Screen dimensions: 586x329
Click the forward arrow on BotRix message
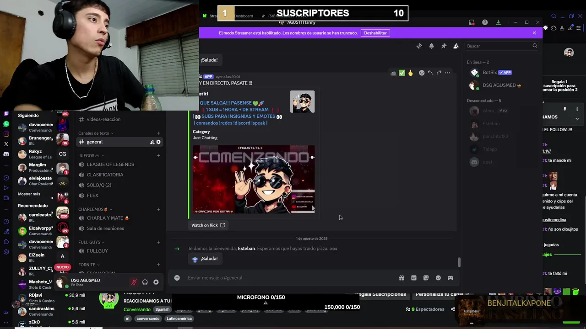[x=439, y=73]
